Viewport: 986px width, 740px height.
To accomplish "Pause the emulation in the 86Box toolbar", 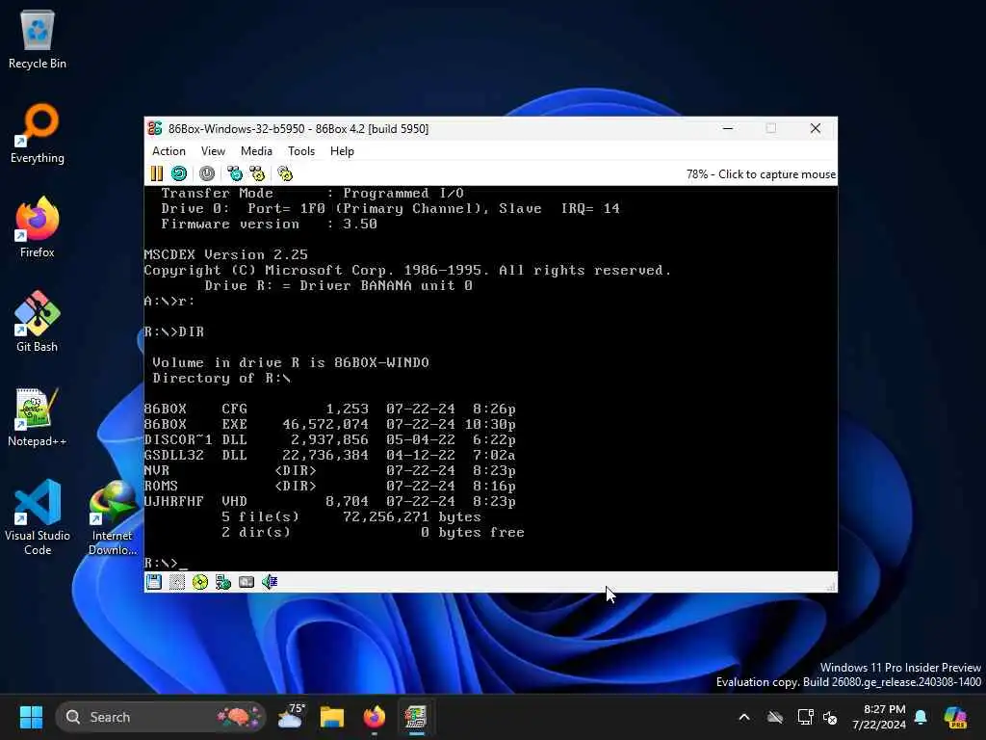I will click(x=157, y=173).
